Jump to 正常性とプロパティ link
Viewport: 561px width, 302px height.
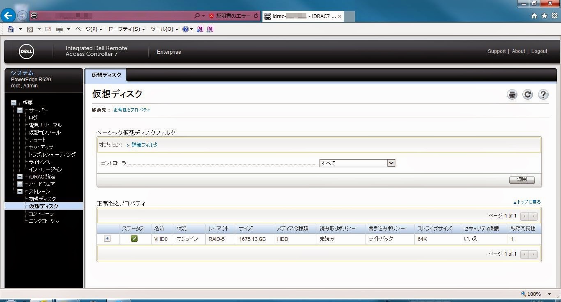[x=132, y=110]
